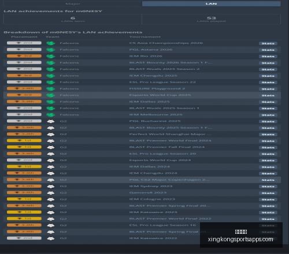Open Stats for BLAST Premier World Final 2022
Image resolution: width=289 pixels, height=254 pixels.
point(268,219)
